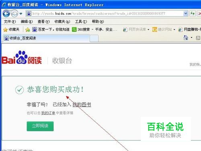The width and height of the screenshot is (201, 151).
Task: Click the blank New Tab button
Action: tap(94, 38)
